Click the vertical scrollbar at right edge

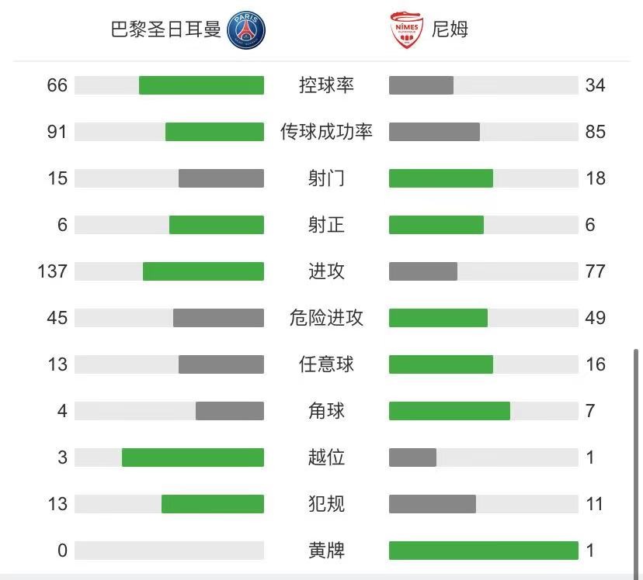pyautogui.click(x=635, y=461)
